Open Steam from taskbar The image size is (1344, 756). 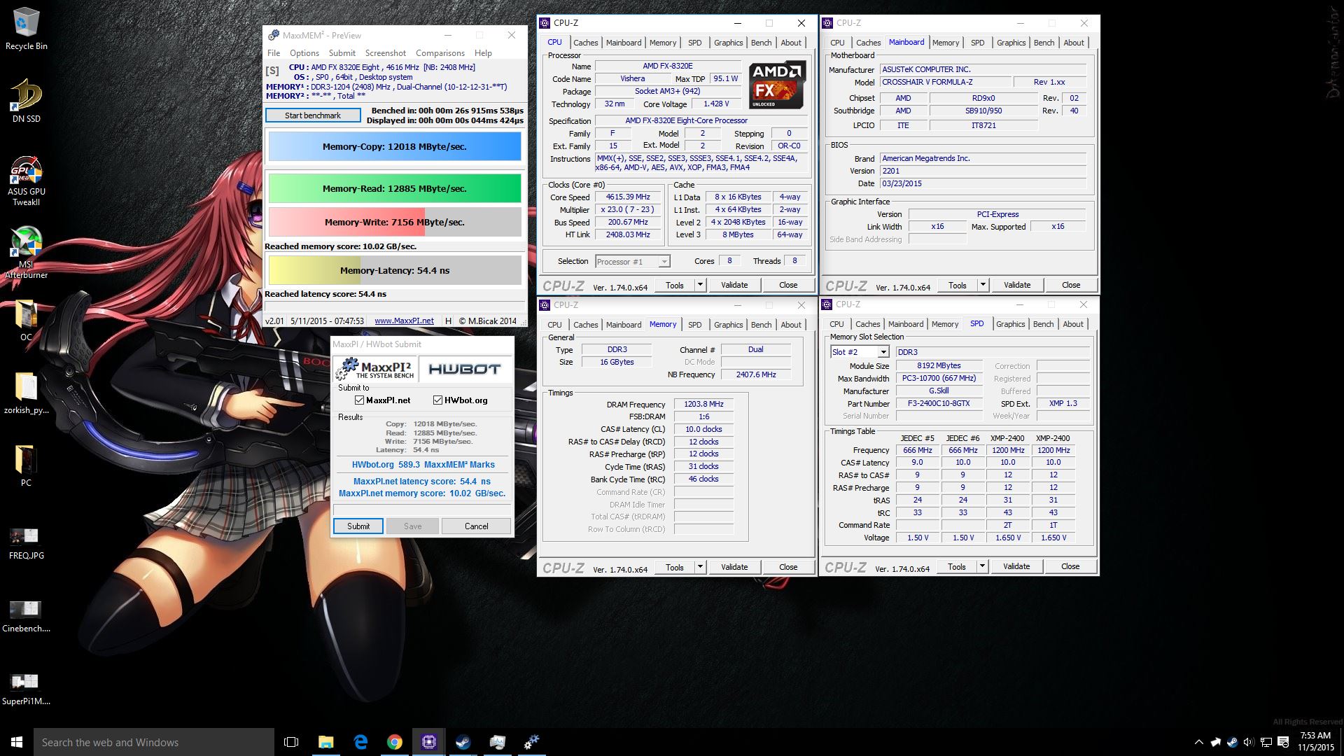point(463,742)
